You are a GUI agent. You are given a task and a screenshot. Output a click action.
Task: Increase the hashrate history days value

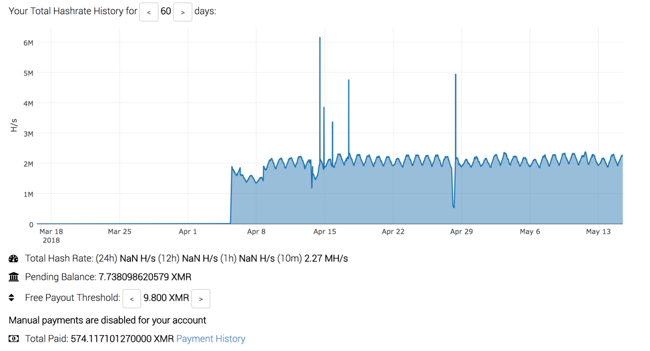(x=182, y=12)
